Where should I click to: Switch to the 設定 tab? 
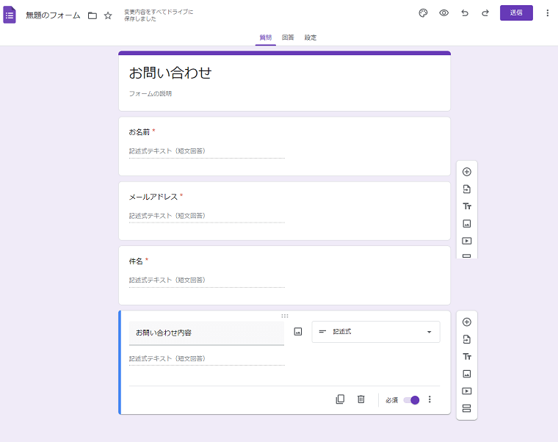point(311,37)
